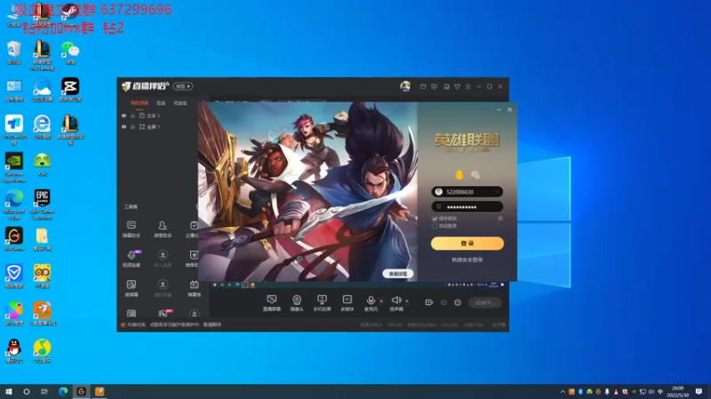The height and width of the screenshot is (399, 711).
Task: Switch to third scene tab in 直播伴侣
Action: (180, 103)
